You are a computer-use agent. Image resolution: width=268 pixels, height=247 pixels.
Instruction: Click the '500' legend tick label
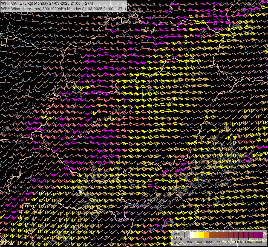click(x=209, y=242)
